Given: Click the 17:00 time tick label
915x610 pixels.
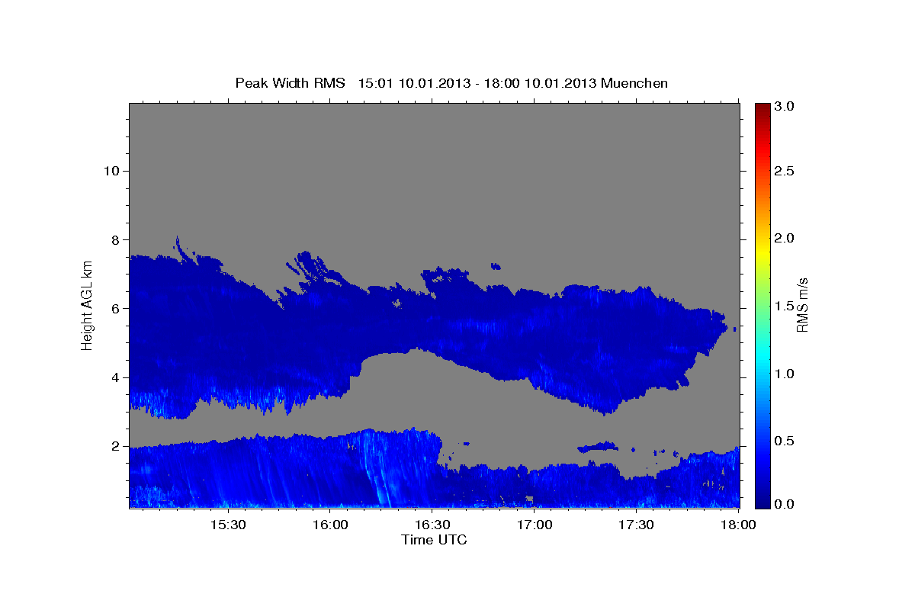Looking at the screenshot, I should click(535, 525).
